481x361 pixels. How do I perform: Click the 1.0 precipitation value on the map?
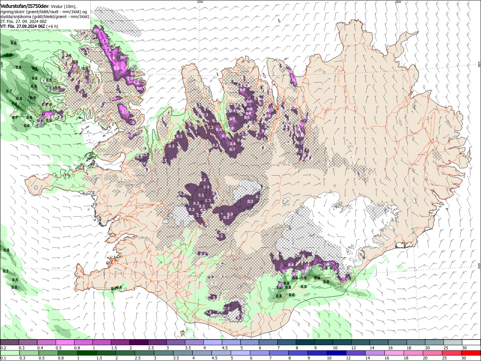[304, 278]
